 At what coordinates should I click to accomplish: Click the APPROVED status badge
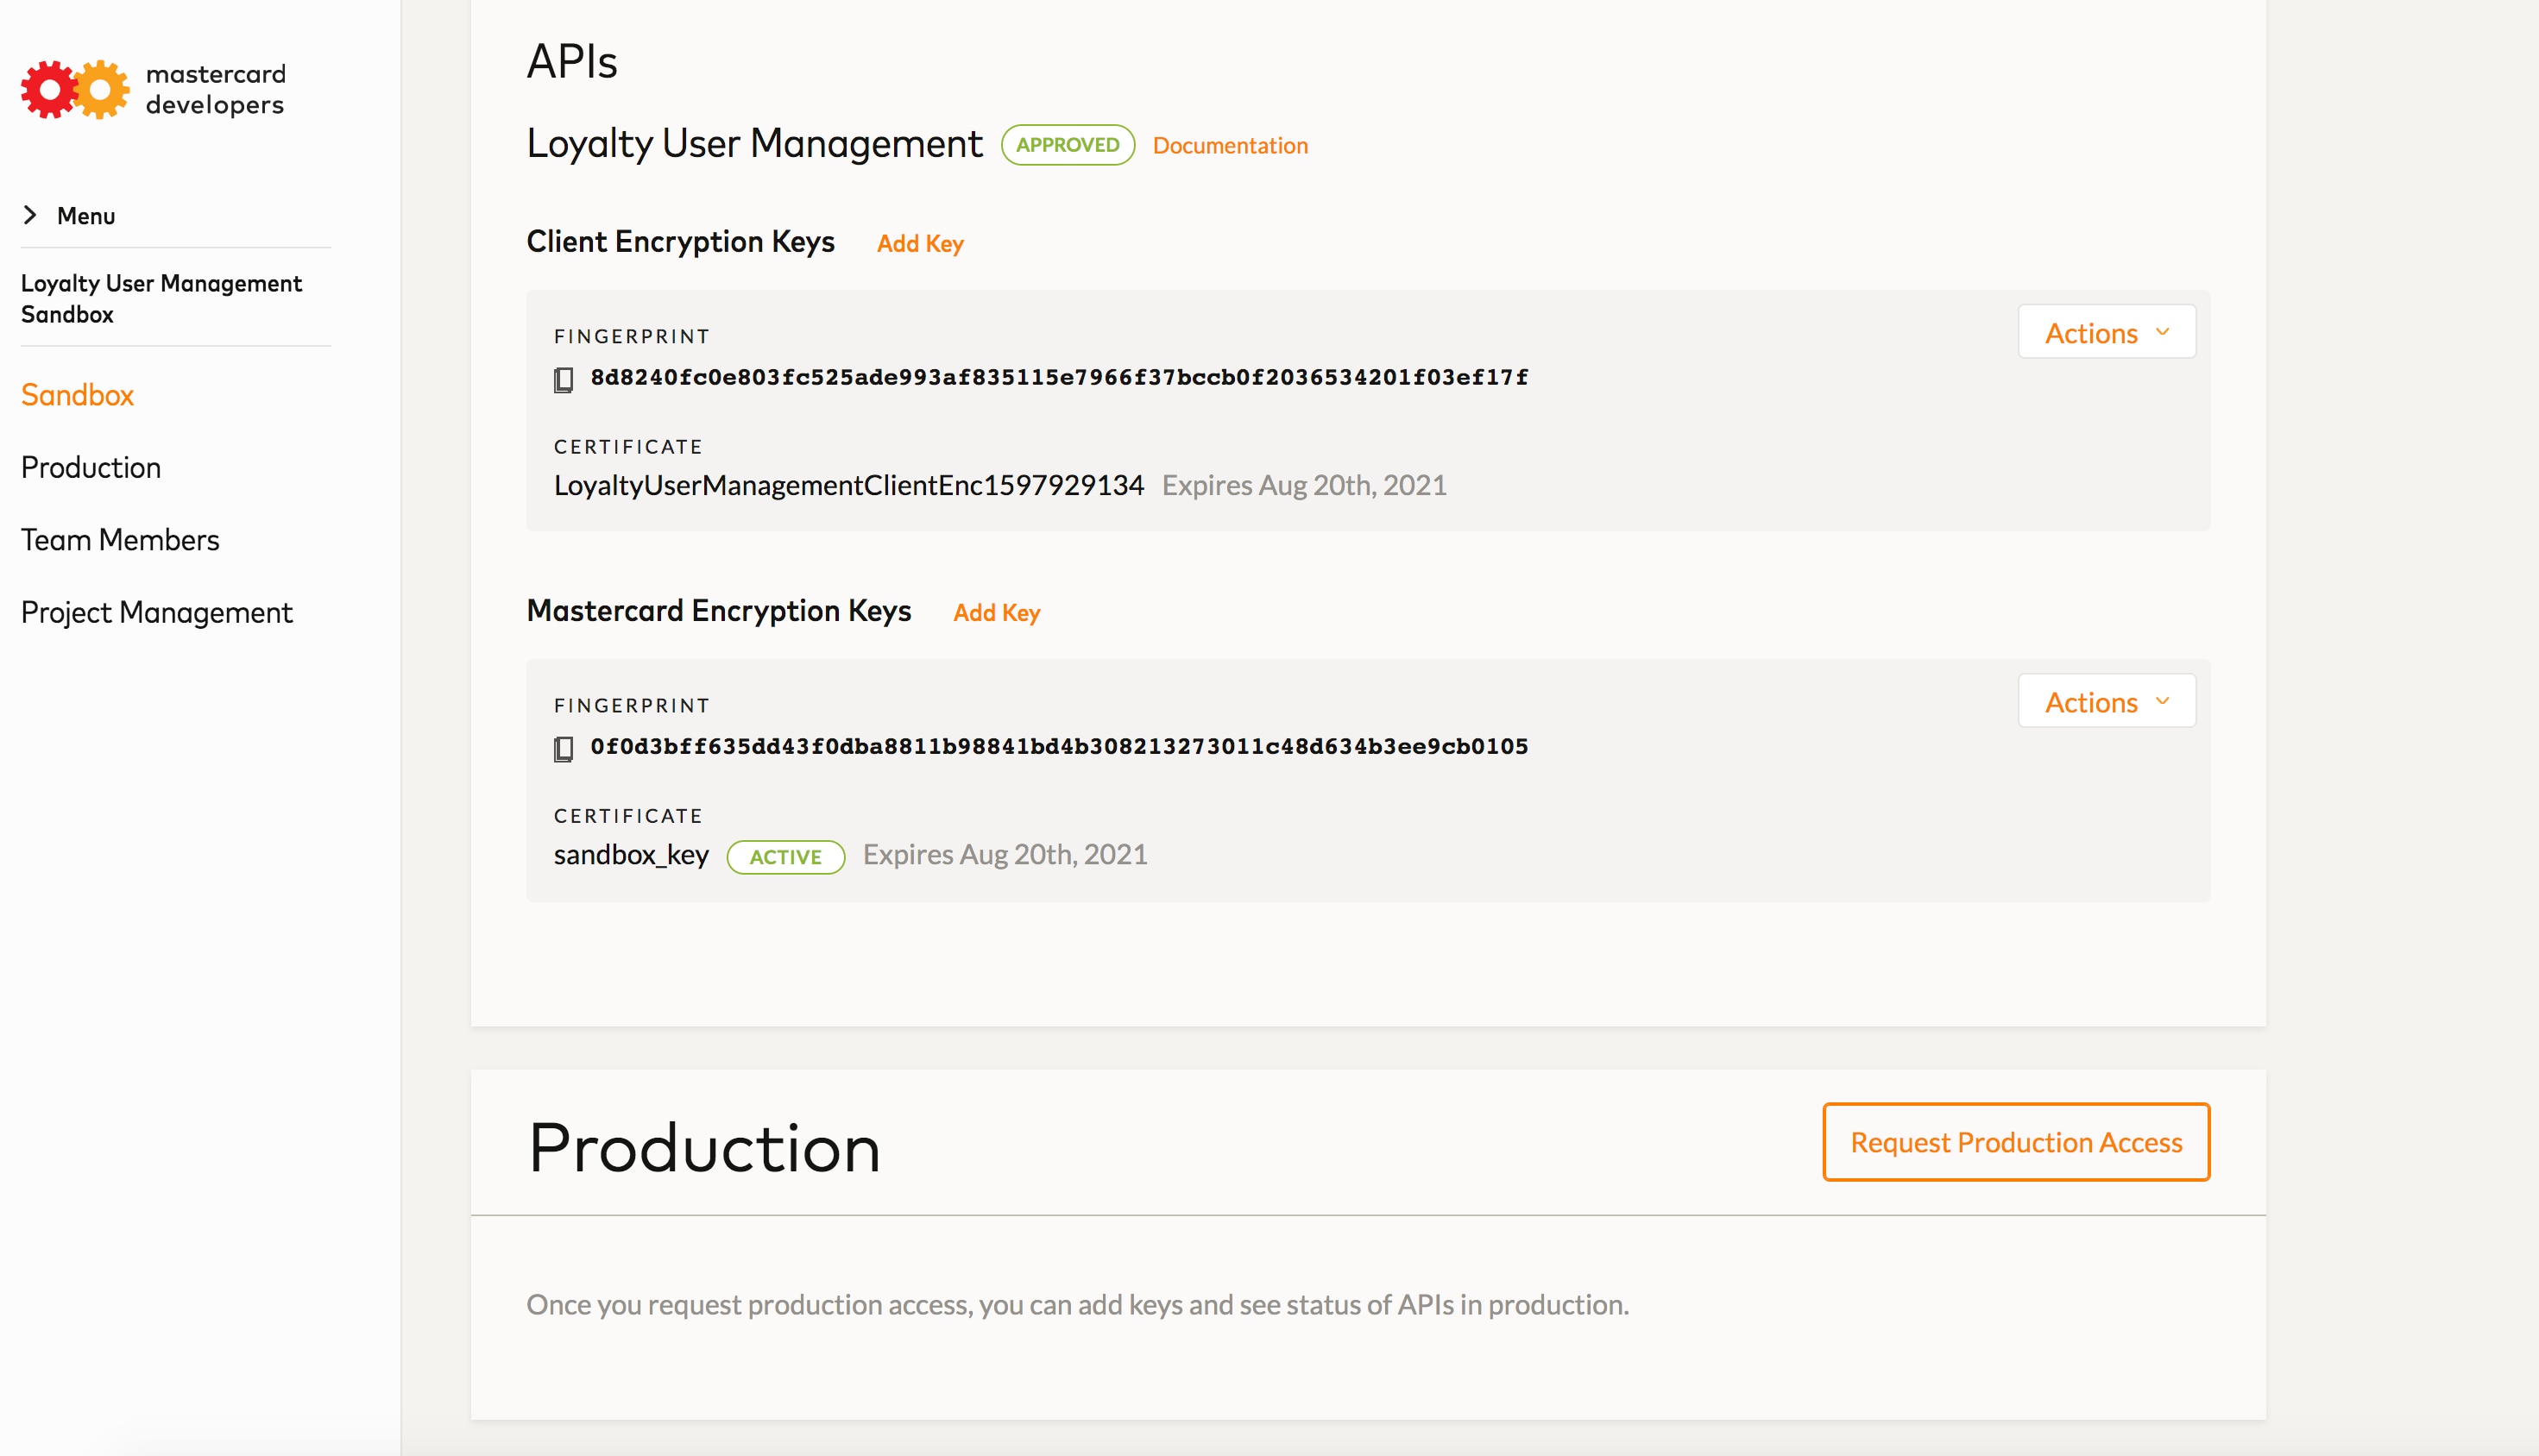[x=1067, y=145]
